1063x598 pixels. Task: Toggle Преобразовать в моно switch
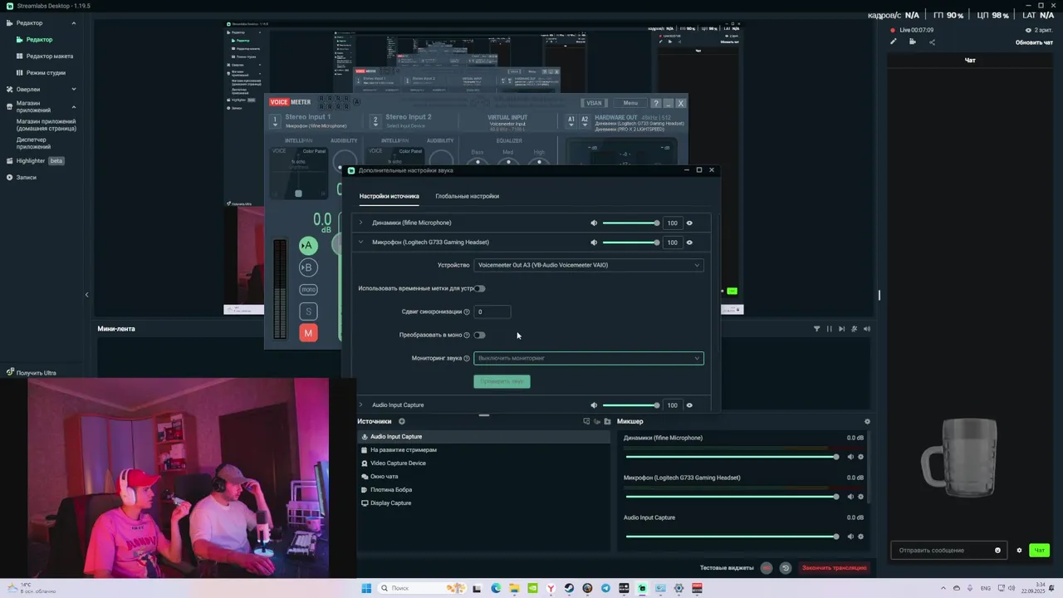[479, 335]
